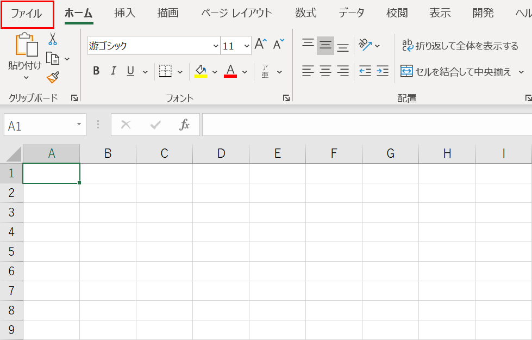
Task: Expand the font size dropdown
Action: click(x=246, y=45)
